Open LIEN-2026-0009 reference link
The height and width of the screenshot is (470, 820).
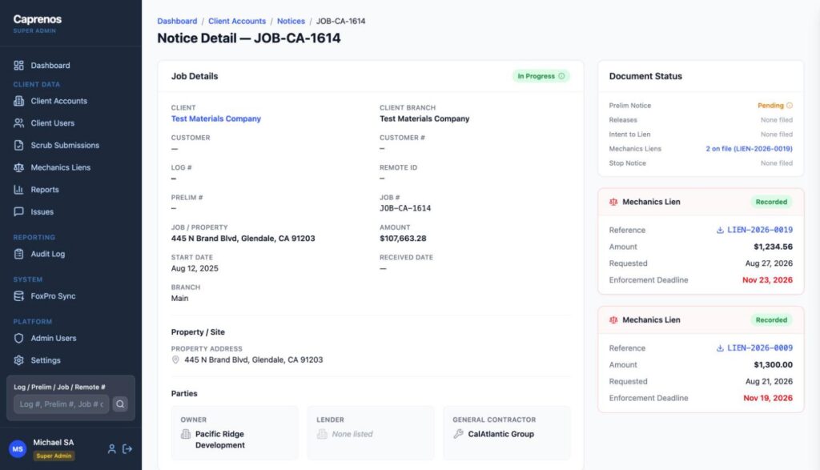(760, 348)
